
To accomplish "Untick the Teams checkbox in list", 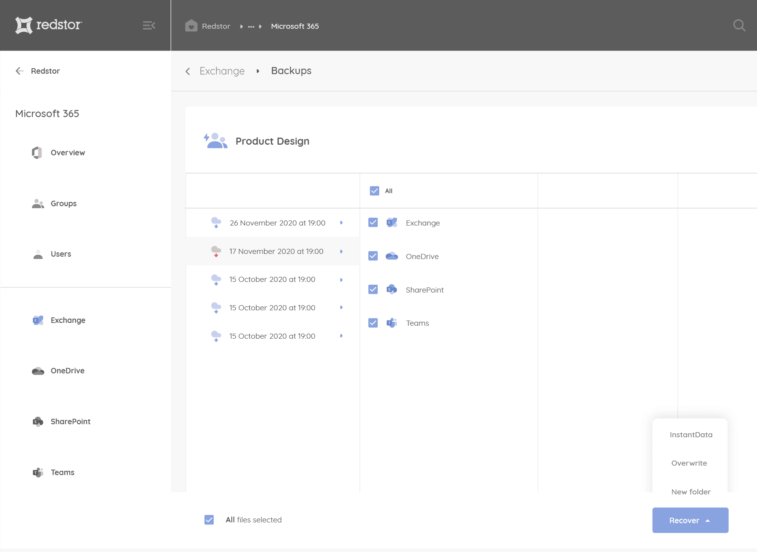I will (x=373, y=323).
